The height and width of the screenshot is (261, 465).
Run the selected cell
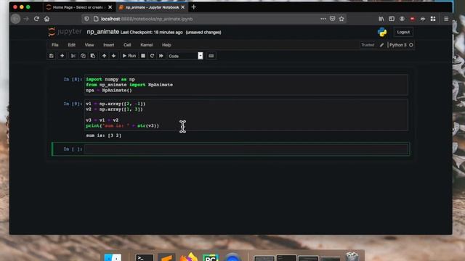tap(129, 56)
